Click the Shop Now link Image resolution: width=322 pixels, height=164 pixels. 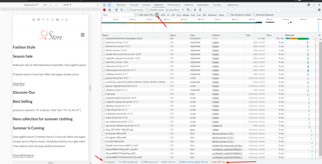click(x=19, y=83)
